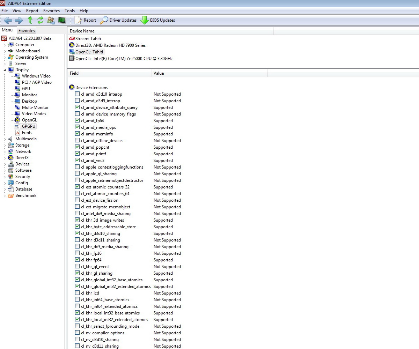The image size is (419, 349).
Task: Go back using the blue left arrow
Action: 8,20
